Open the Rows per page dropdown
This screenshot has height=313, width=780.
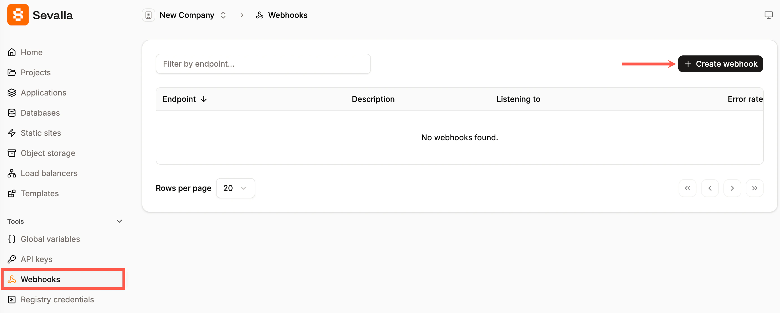(x=235, y=188)
